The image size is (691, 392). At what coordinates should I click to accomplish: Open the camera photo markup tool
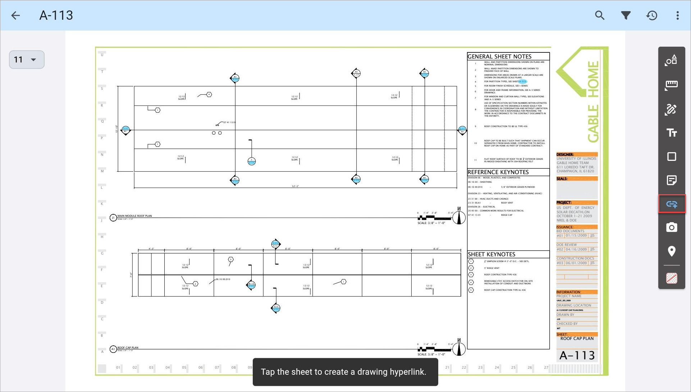(x=672, y=228)
